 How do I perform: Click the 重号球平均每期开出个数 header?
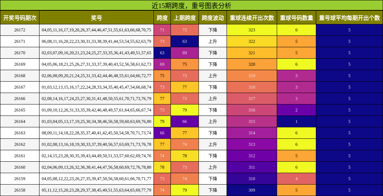coord(349,18)
